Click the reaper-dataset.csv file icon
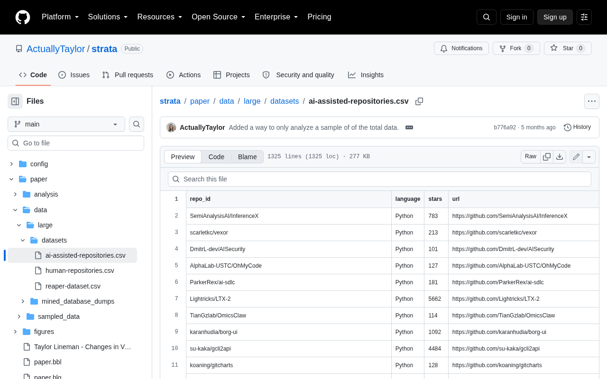This screenshot has height=379, width=607. tap(38, 286)
